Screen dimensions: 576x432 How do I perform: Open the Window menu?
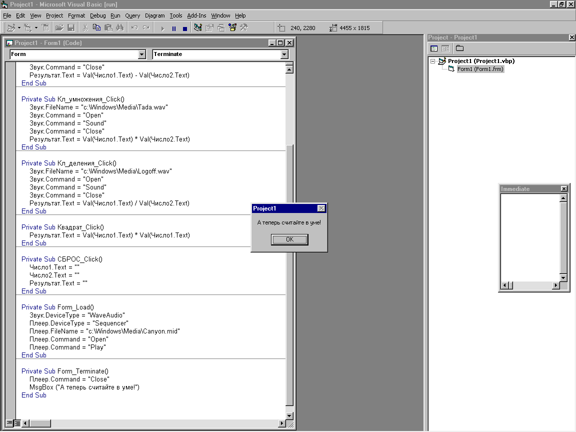point(220,15)
